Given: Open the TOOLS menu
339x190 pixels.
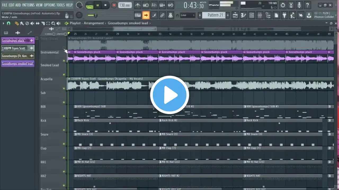Looking at the screenshot, I should 61,5.
